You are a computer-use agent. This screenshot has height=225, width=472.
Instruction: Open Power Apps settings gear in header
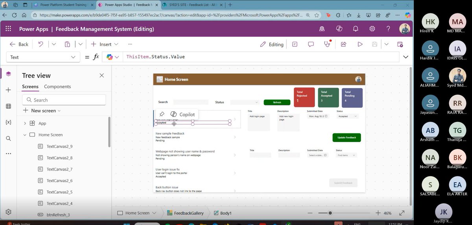click(372, 29)
